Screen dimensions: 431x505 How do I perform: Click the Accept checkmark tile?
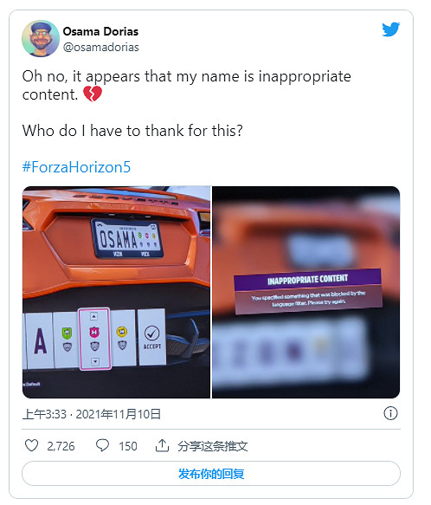click(x=152, y=337)
